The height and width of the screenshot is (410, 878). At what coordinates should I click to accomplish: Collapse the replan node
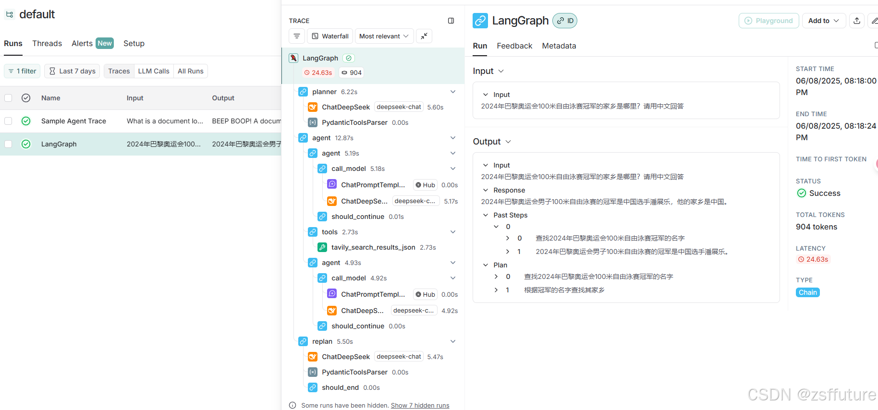453,341
